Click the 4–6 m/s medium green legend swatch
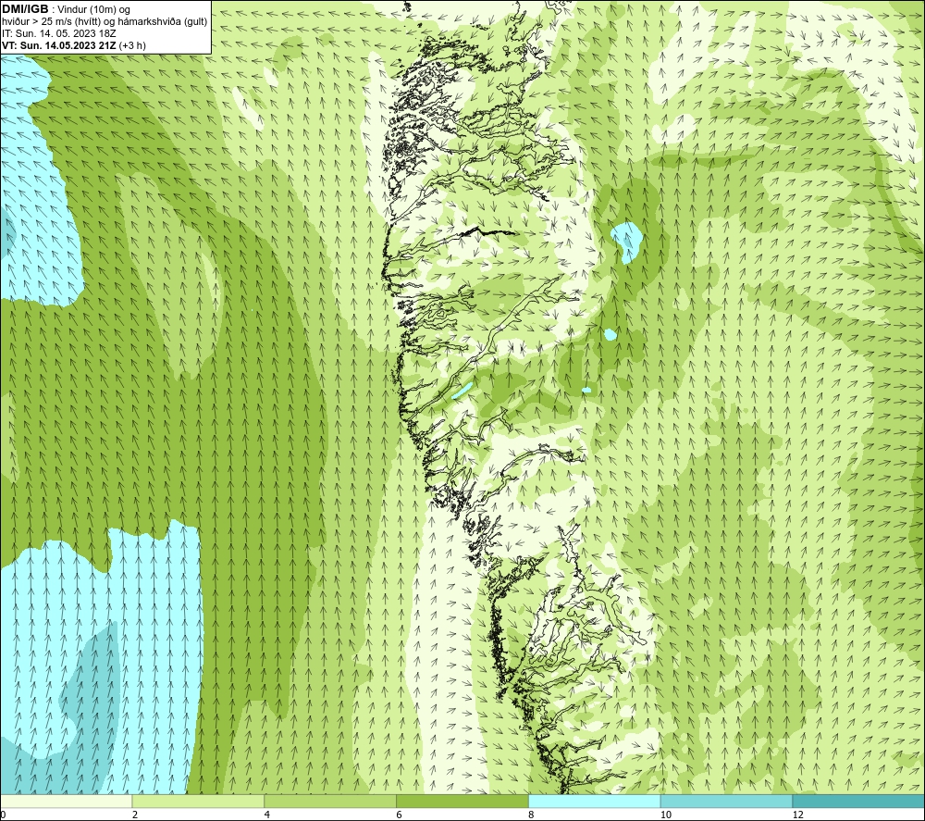This screenshot has height=821, width=925. click(330, 801)
